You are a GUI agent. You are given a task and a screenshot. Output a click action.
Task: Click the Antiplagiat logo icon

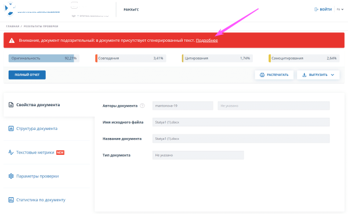pos(9,9)
